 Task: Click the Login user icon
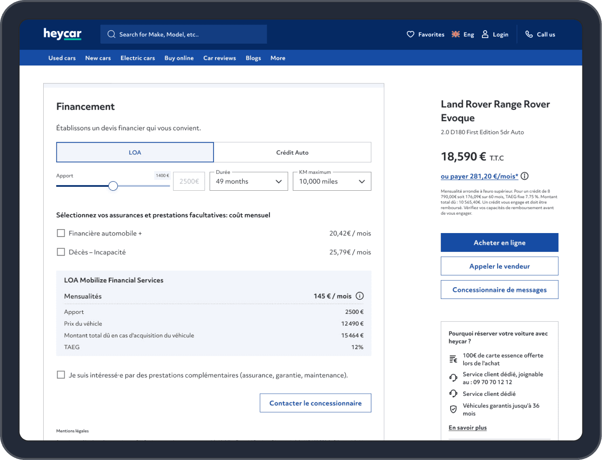coord(485,34)
